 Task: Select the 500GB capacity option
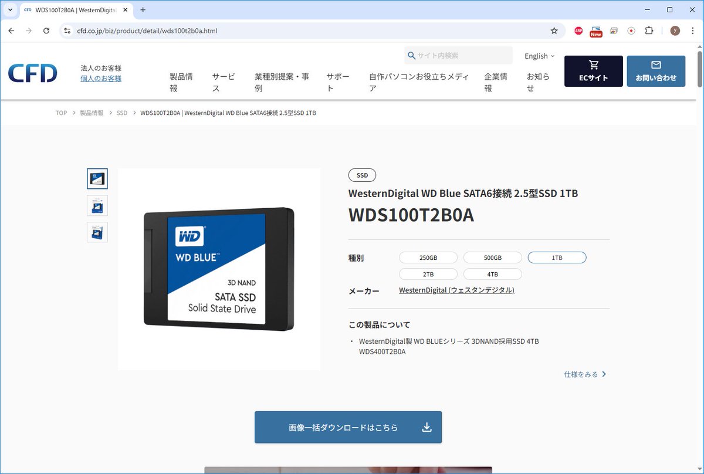point(493,258)
